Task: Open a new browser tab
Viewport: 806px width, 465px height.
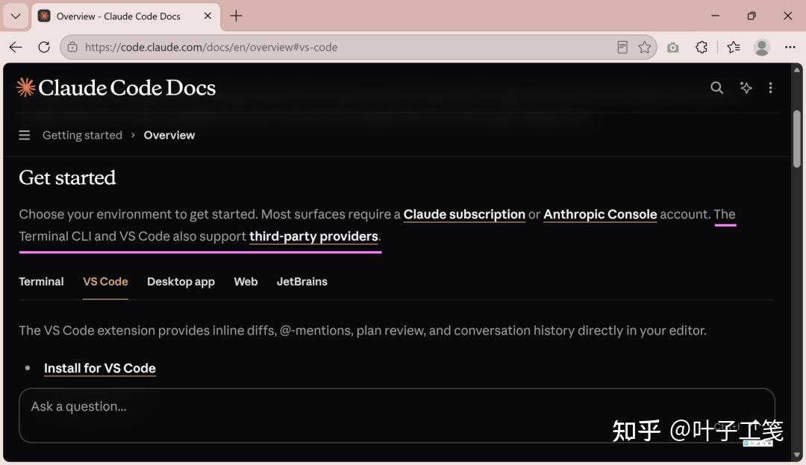Action: click(236, 16)
